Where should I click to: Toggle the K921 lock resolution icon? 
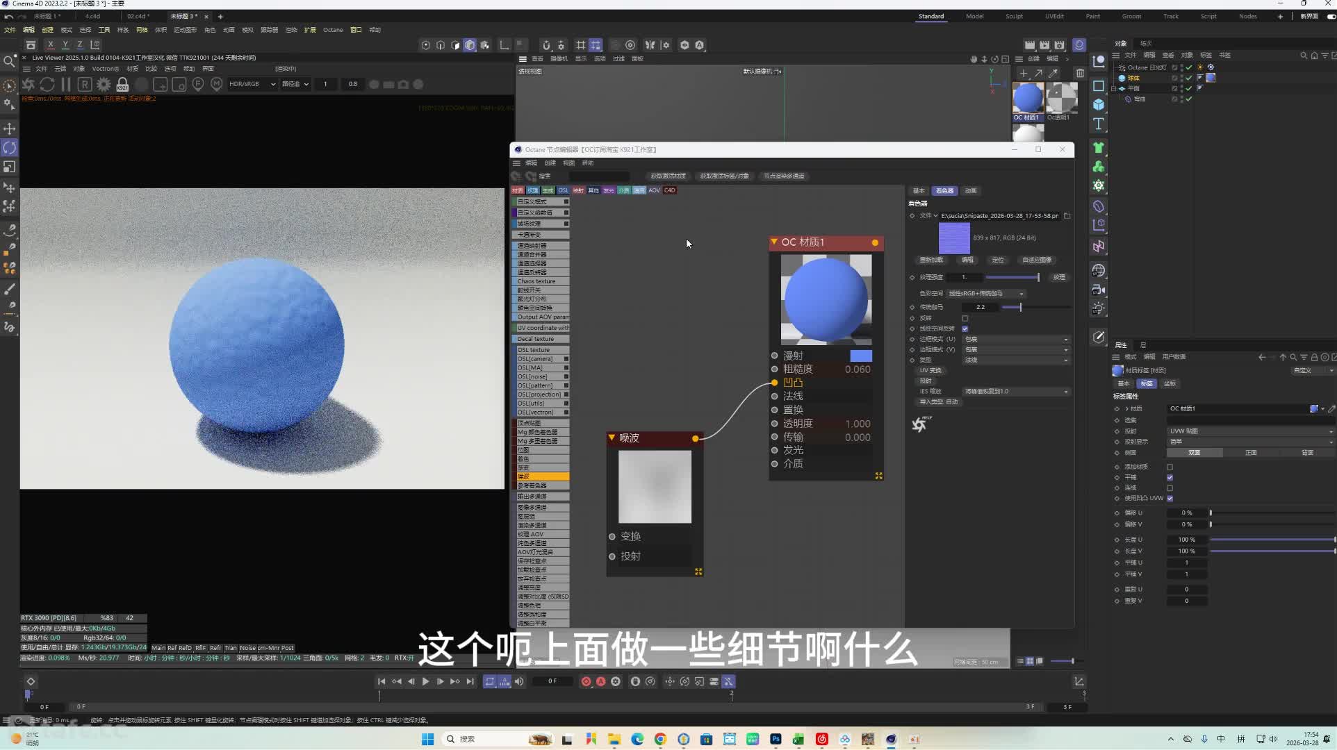point(122,84)
